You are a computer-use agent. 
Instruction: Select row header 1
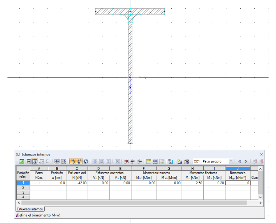click(x=23, y=183)
